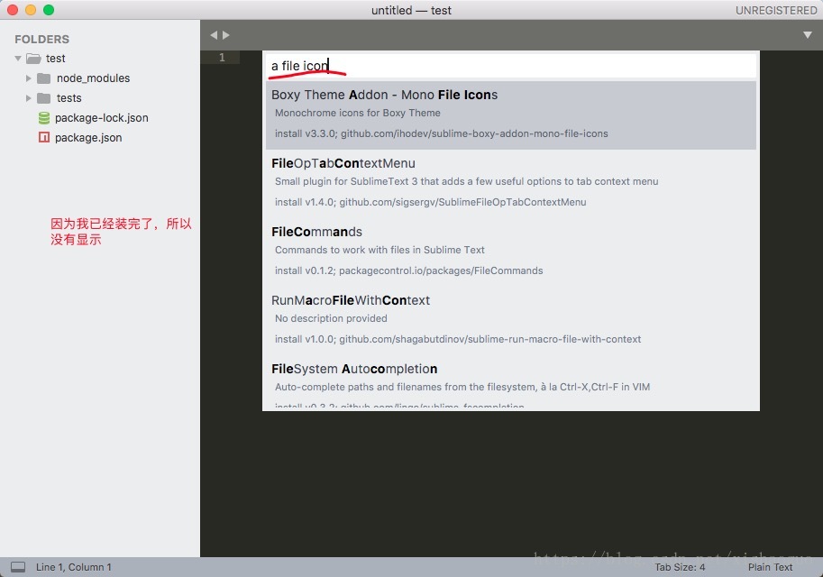The image size is (823, 577).
Task: Click the sublime-boxy-addon-mono-file-icons install line
Action: click(442, 133)
